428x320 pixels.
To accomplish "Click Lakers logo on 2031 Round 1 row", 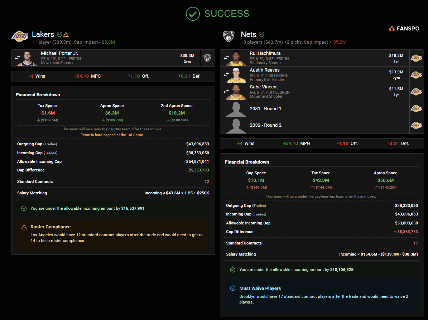I will coord(416,108).
